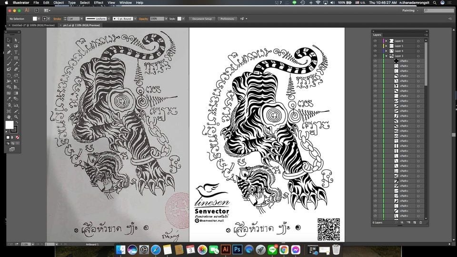Select the Paintbrush tool
Screen dimensions: 457x257
pyautogui.click(x=9, y=63)
